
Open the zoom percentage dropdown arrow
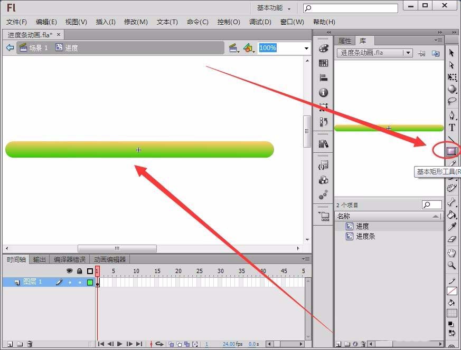[x=306, y=48]
